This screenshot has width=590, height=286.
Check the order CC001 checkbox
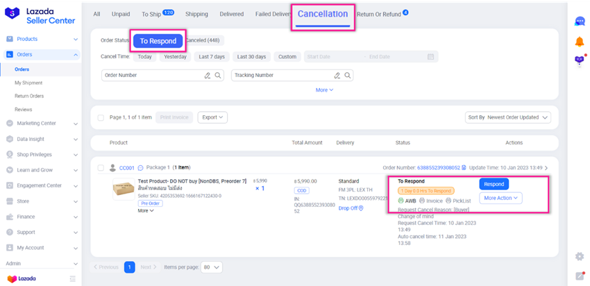(x=101, y=167)
